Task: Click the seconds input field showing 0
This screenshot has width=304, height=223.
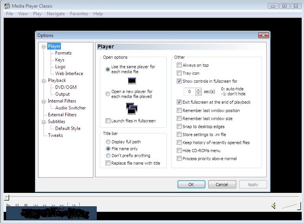Action: click(x=189, y=91)
